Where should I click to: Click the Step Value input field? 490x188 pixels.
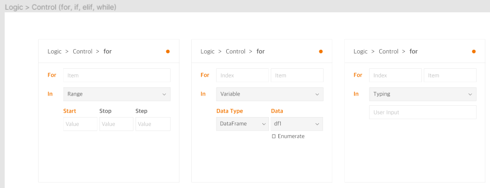coord(153,124)
